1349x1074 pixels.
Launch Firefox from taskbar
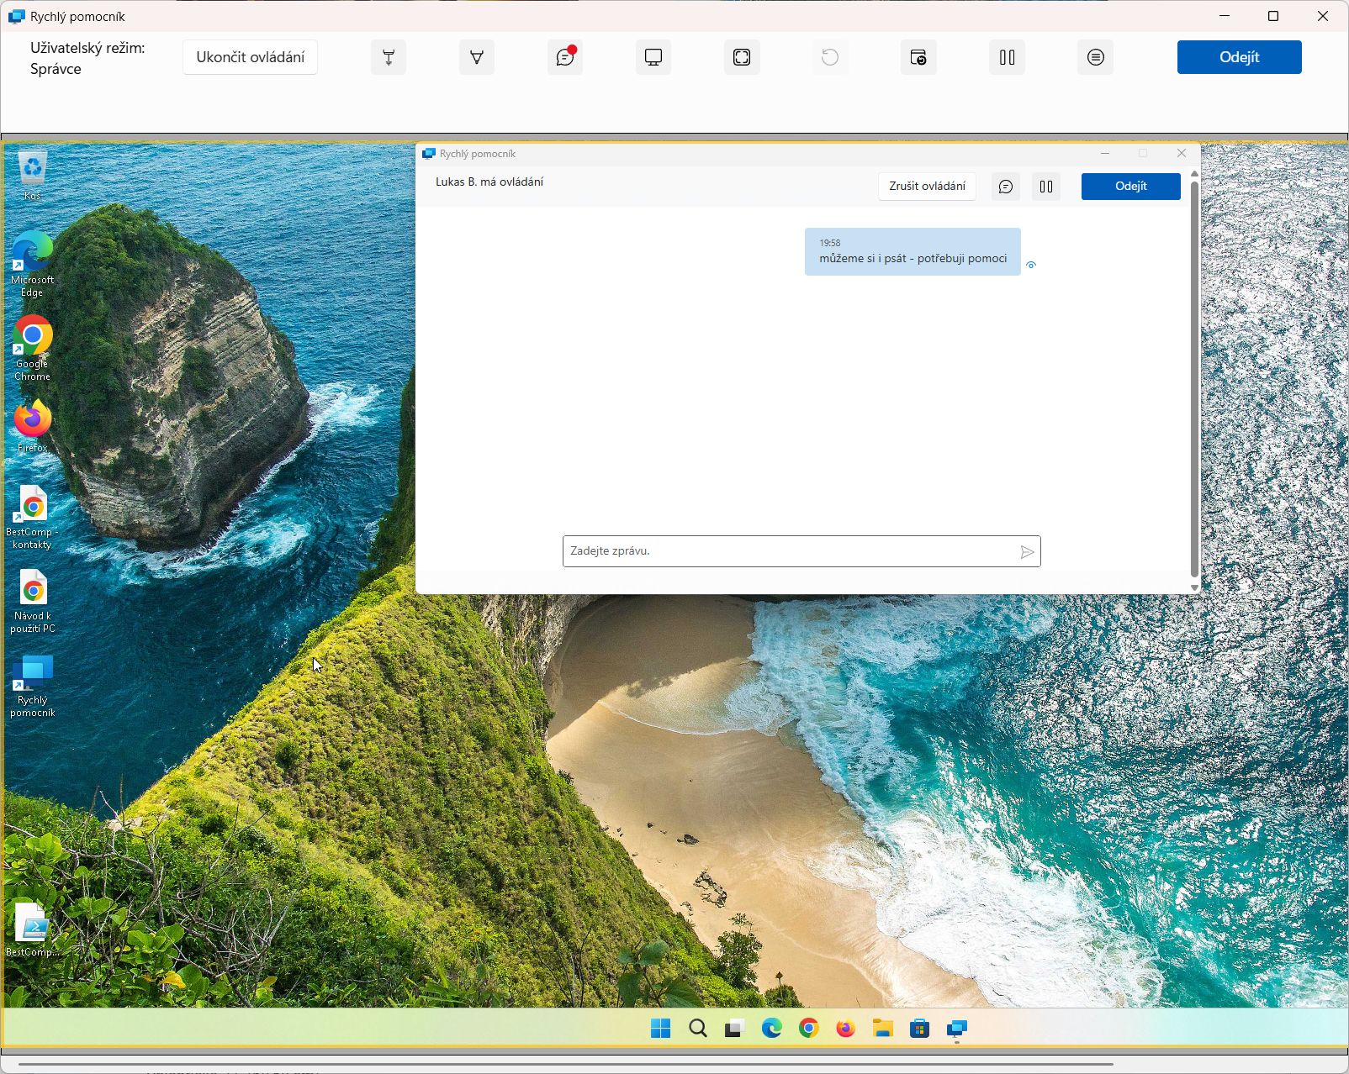click(x=846, y=1029)
